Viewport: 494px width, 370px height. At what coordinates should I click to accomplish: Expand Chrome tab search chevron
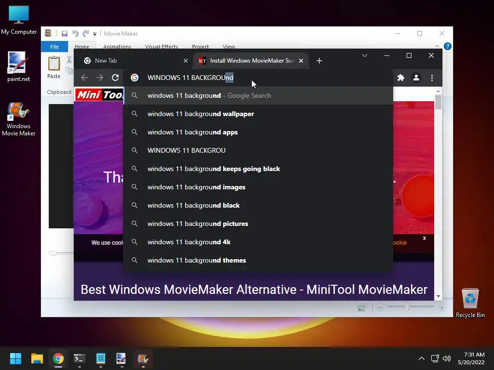(365, 56)
